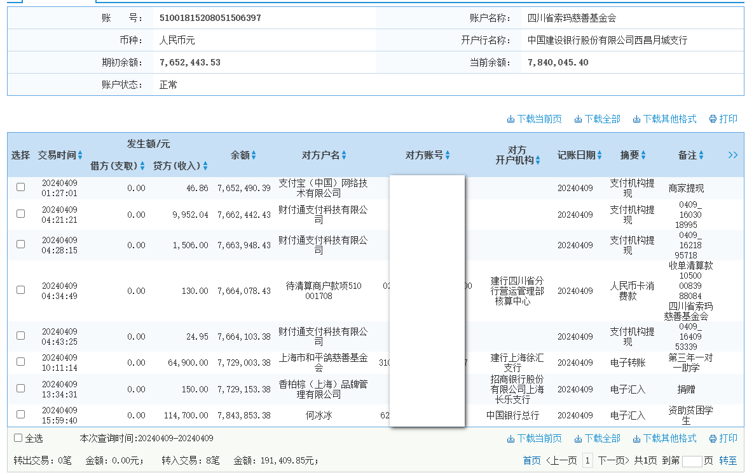The width and height of the screenshot is (747, 473).
Task: Click the 选择 column header
Action: [x=20, y=155]
